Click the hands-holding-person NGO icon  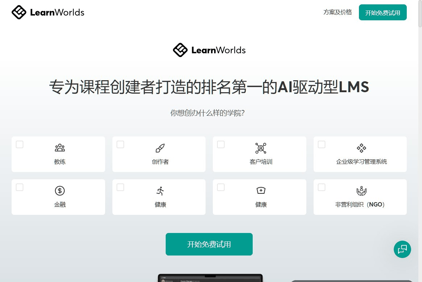tap(361, 191)
